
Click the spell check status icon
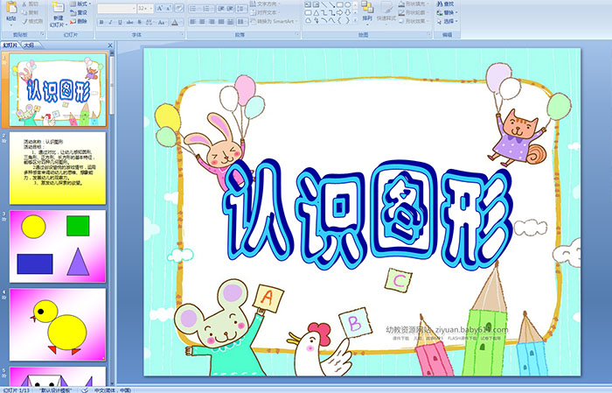click(85, 389)
